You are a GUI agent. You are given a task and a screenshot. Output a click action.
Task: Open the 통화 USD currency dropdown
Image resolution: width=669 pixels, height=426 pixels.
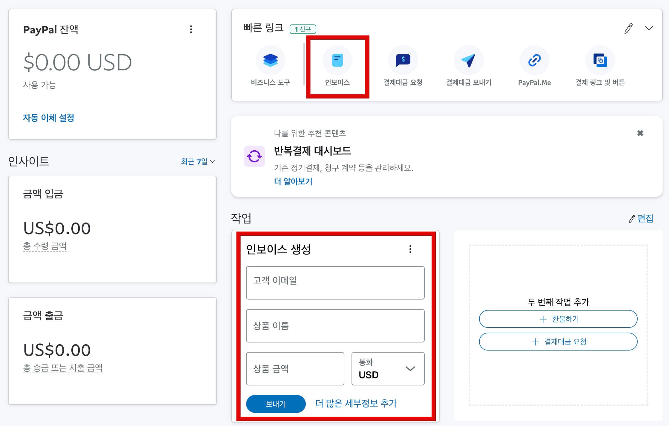point(388,369)
